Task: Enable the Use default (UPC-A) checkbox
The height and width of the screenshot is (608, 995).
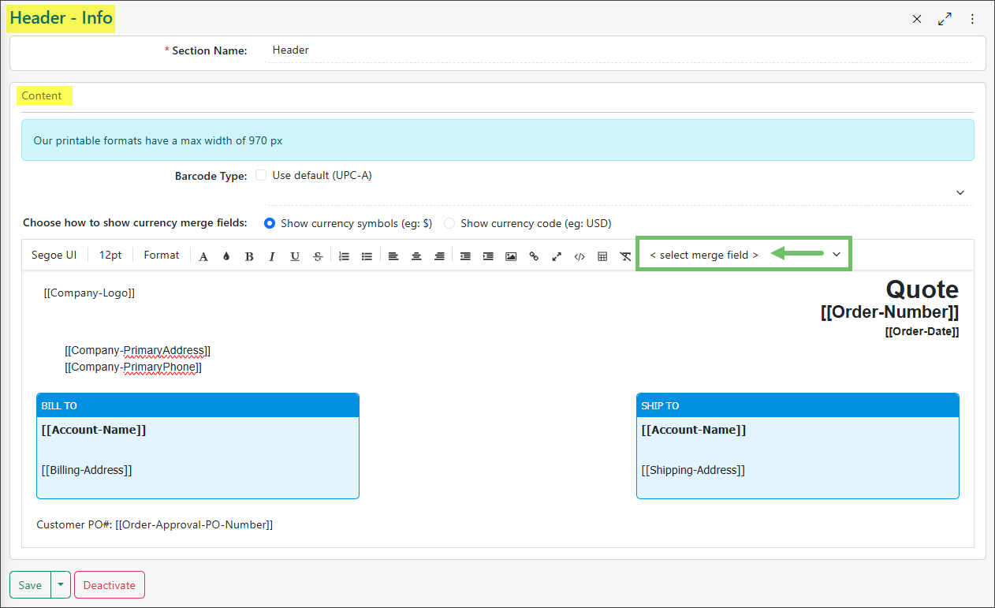Action: pyautogui.click(x=261, y=174)
